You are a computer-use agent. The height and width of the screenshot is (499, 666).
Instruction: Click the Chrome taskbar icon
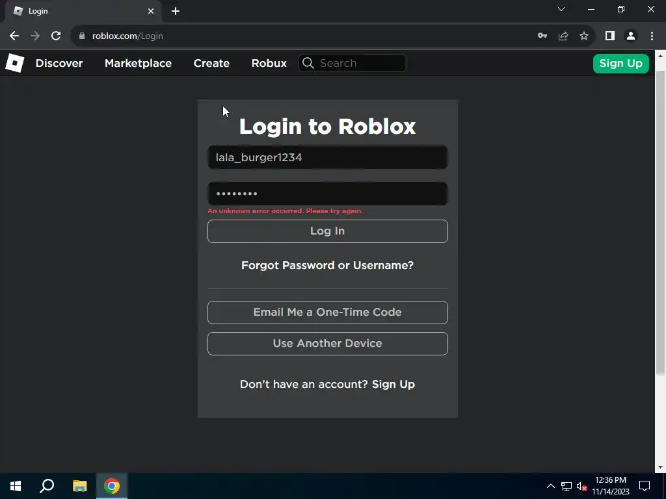point(112,486)
